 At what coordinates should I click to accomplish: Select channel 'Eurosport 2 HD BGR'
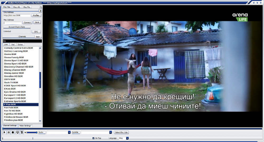point(15,98)
